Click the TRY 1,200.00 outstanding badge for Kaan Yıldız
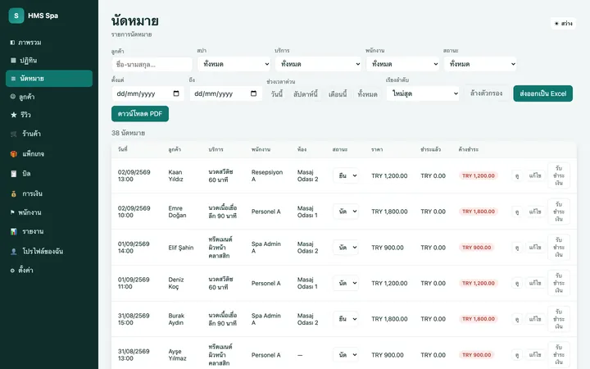This screenshot has height=369, width=590. point(479,175)
